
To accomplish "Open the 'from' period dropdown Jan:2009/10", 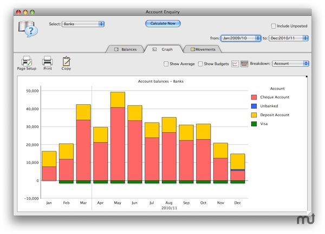I will point(242,38).
